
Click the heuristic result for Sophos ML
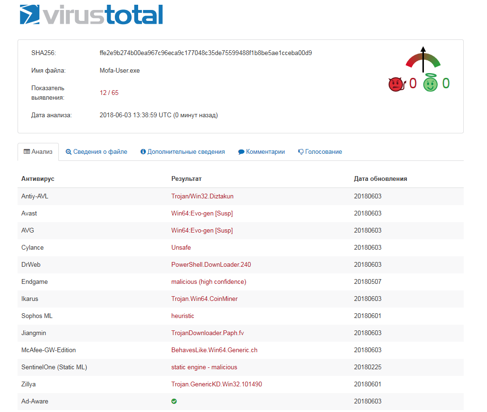tap(183, 316)
